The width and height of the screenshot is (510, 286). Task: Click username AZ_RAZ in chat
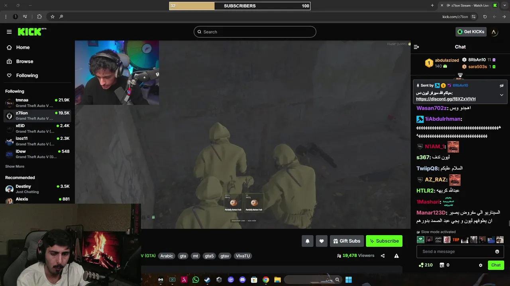pyautogui.click(x=435, y=180)
